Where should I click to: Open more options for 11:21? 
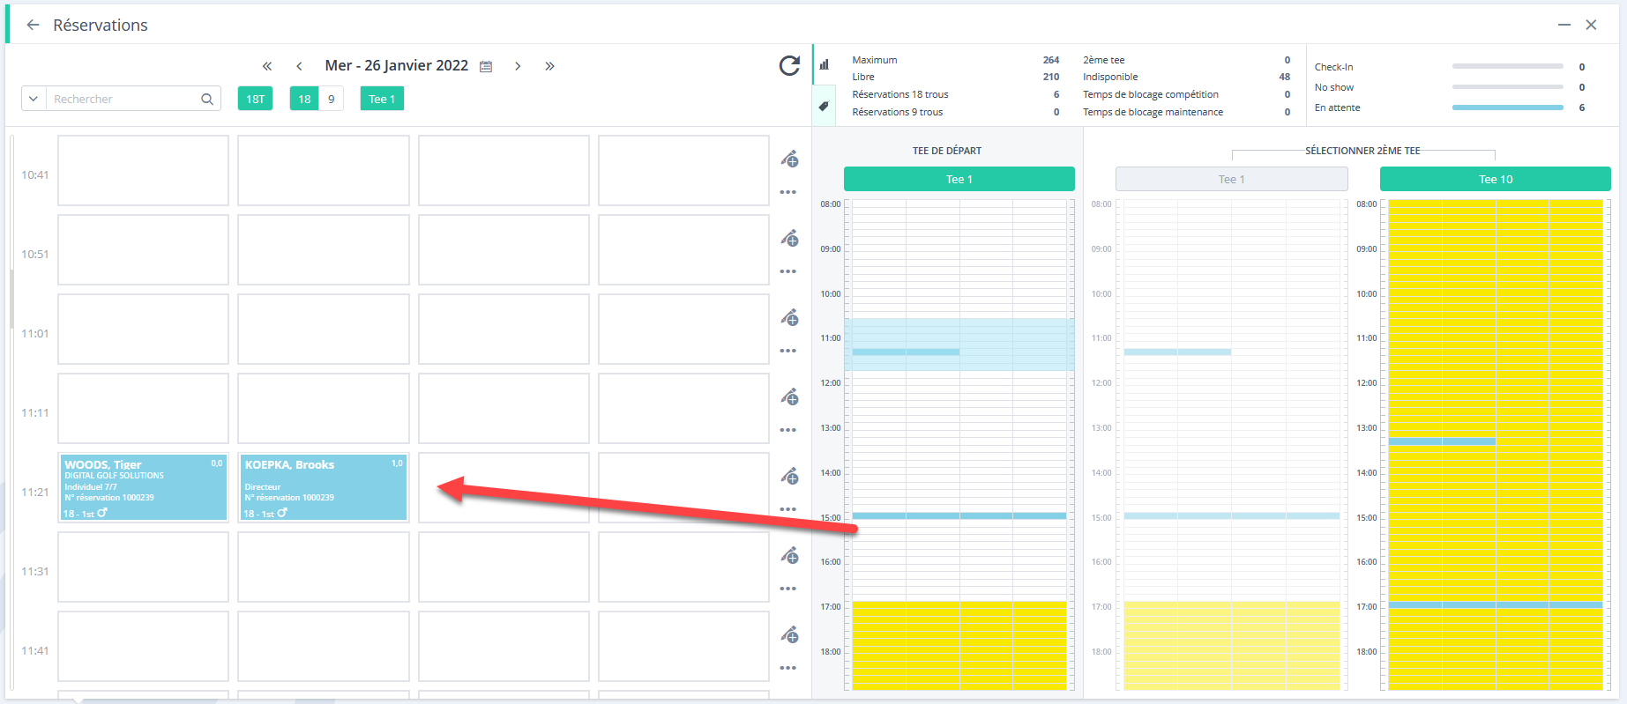788,509
